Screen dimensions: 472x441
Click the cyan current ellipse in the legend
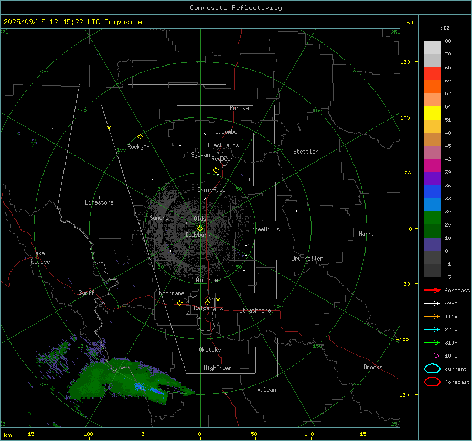click(x=432, y=369)
